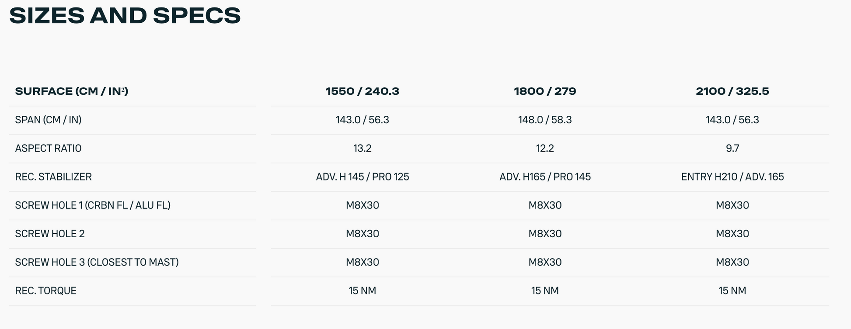Screen dimensions: 851x329
Task: Click SCREW HOLE 3 (CLOSEST TO MAST) label
Action: click(x=97, y=262)
